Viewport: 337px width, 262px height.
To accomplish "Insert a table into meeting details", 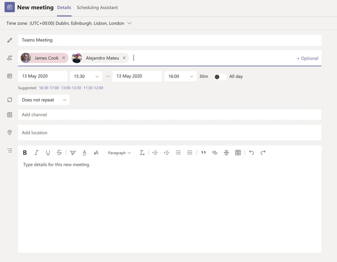I will coord(238,152).
